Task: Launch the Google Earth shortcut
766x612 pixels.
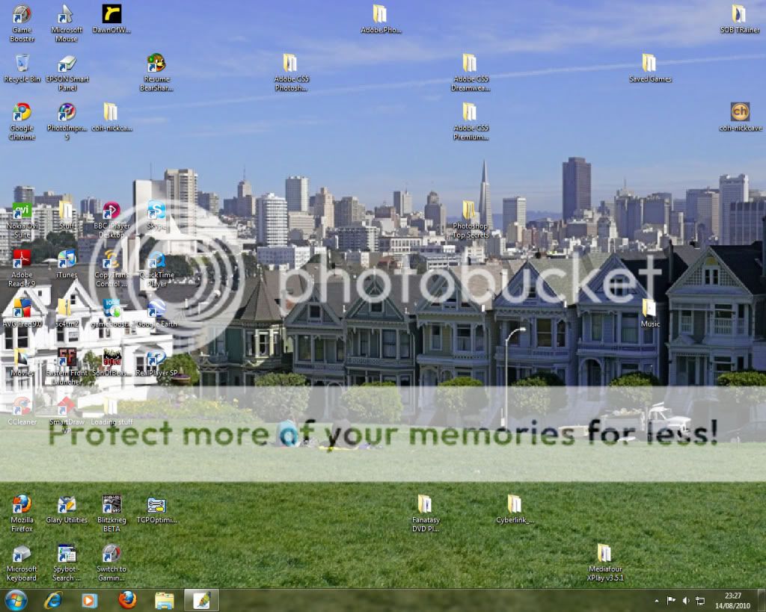Action: pyautogui.click(x=156, y=309)
